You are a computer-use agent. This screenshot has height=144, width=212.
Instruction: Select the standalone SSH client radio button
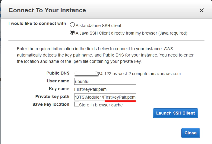(72, 25)
